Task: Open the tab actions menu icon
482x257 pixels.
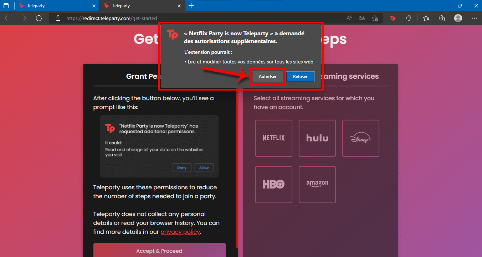Action: coord(6,6)
